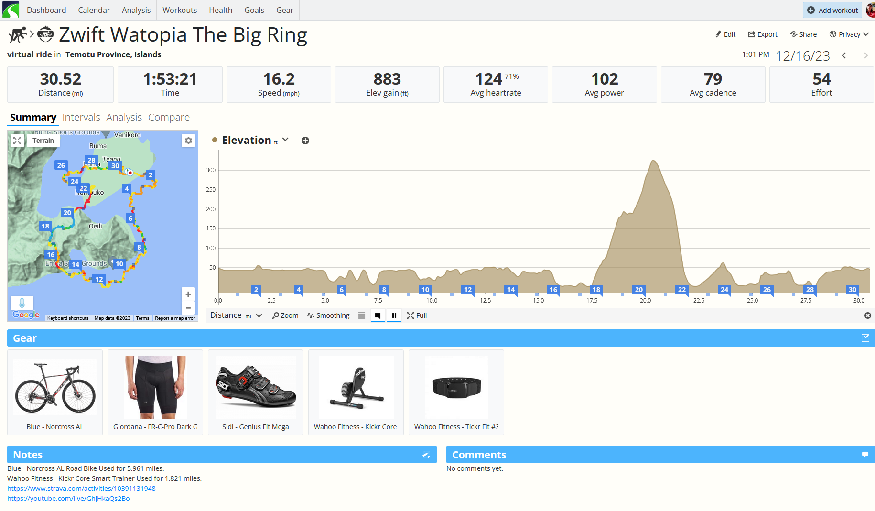The height and width of the screenshot is (511, 875).
Task: Zoom out on the map
Action: [188, 308]
